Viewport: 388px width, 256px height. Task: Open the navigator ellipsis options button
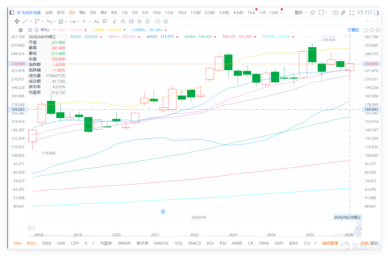[x=31, y=228]
